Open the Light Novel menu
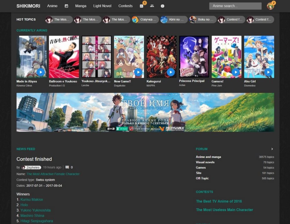290x224 pixels. tap(102, 6)
